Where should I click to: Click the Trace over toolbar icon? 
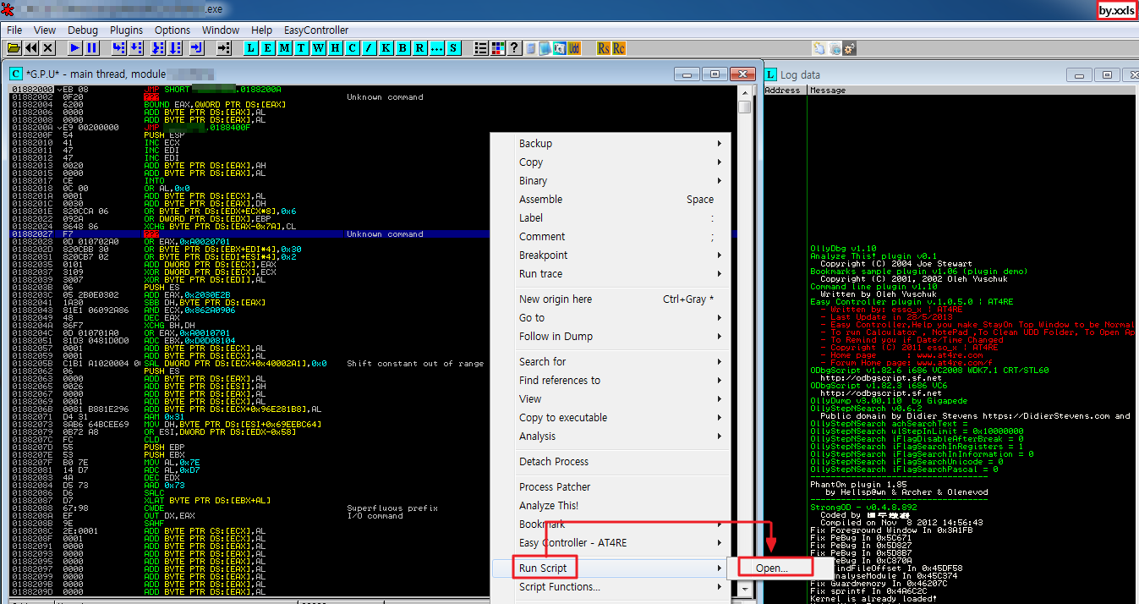click(x=177, y=48)
